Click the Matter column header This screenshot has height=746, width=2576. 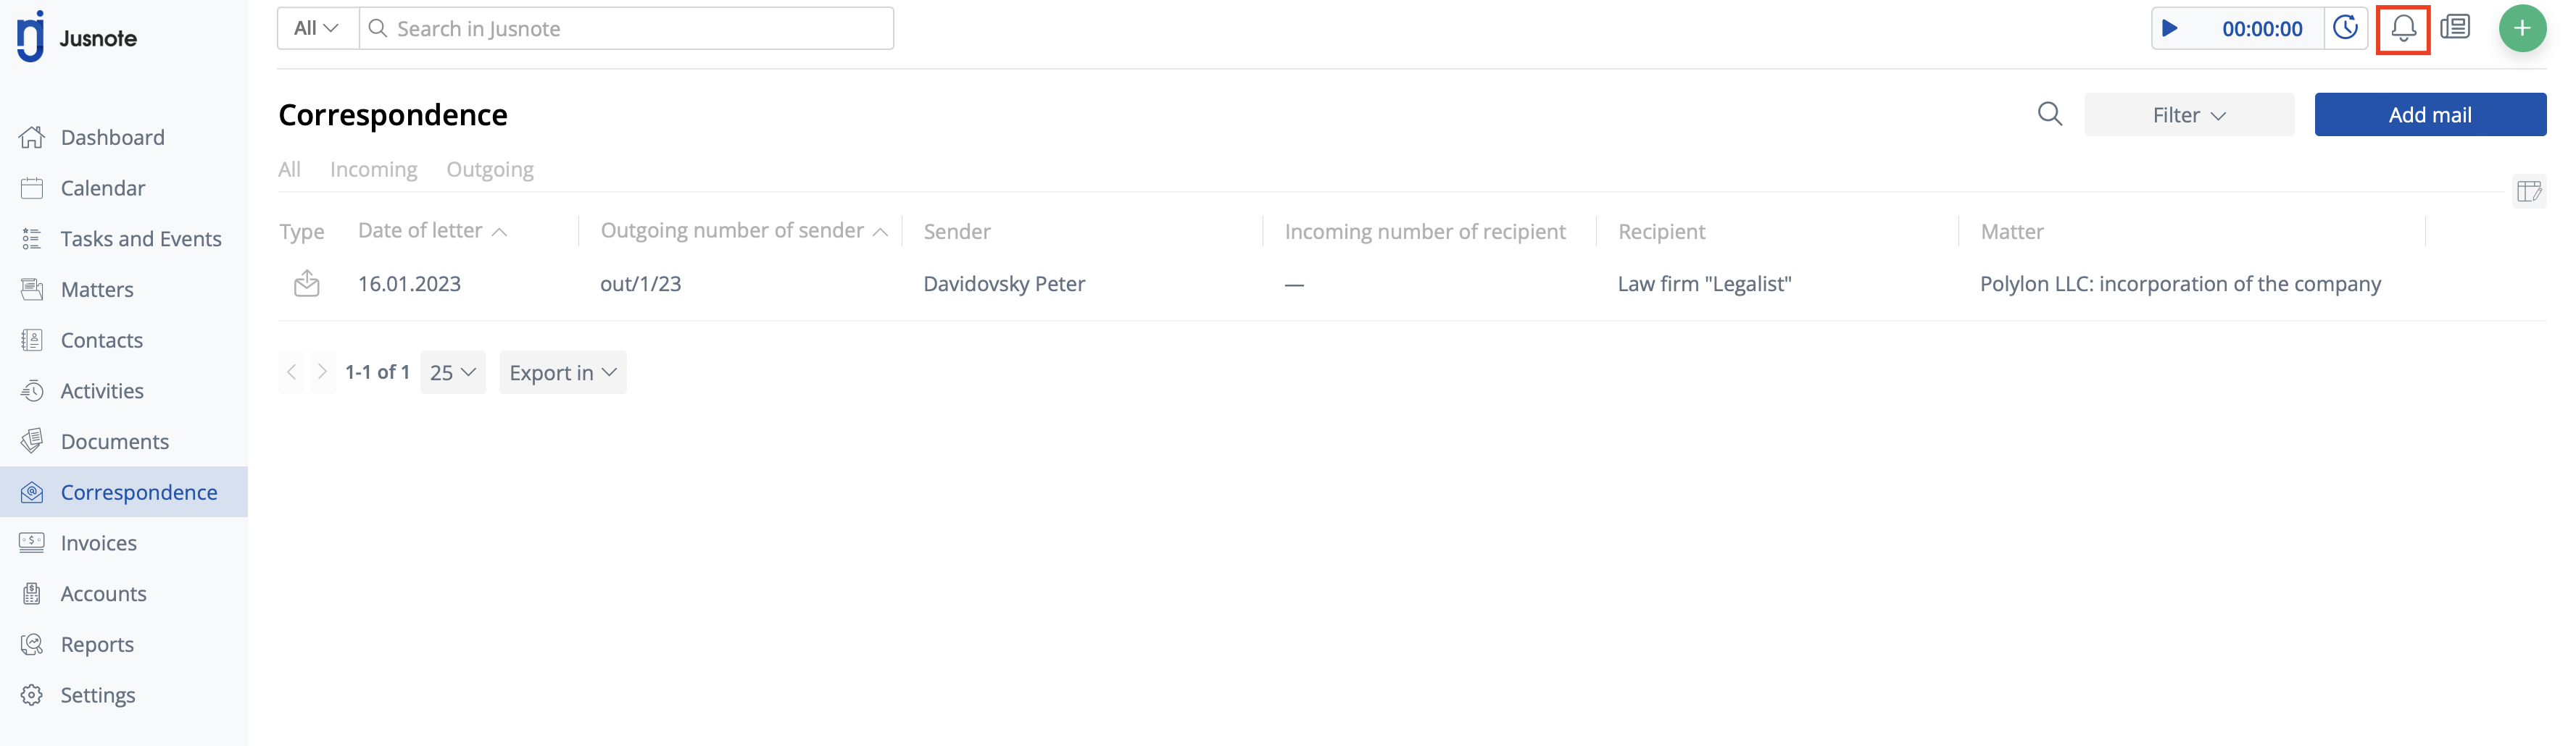click(x=2012, y=232)
